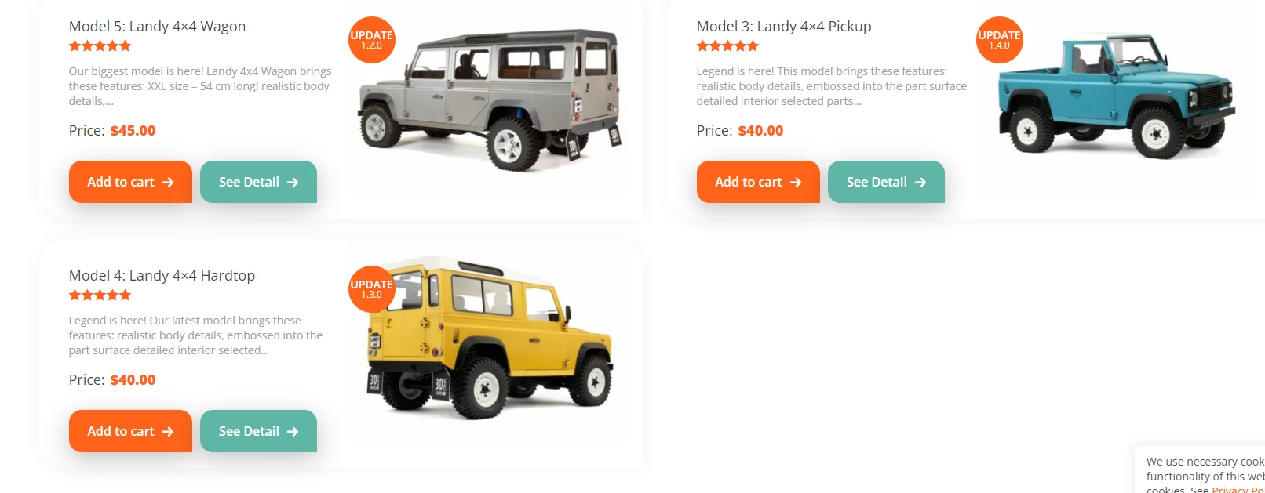Viewport: 1265px width, 493px height.
Task: Open the yellow Hardtop product image
Action: pos(490,337)
